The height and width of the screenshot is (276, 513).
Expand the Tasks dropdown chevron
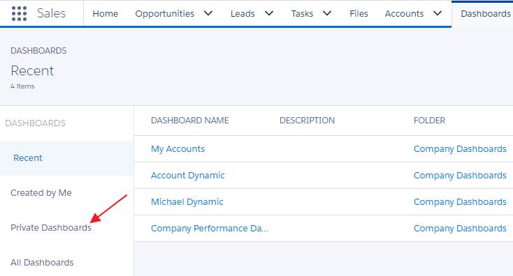click(x=327, y=13)
